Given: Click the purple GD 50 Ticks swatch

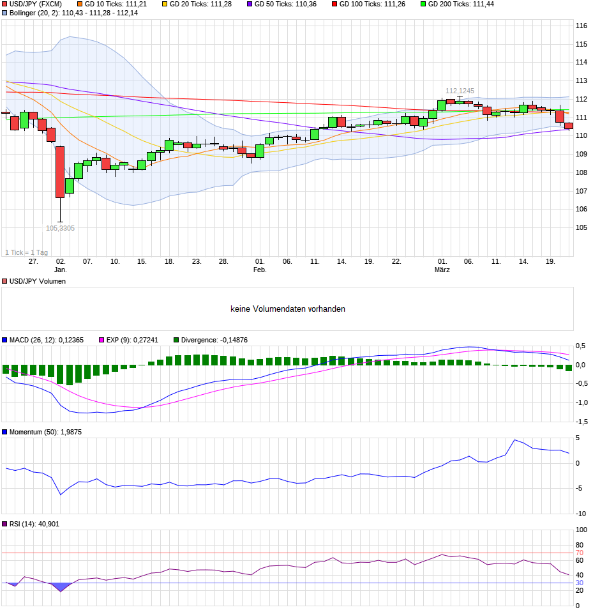Looking at the screenshot, I should click(x=250, y=4).
